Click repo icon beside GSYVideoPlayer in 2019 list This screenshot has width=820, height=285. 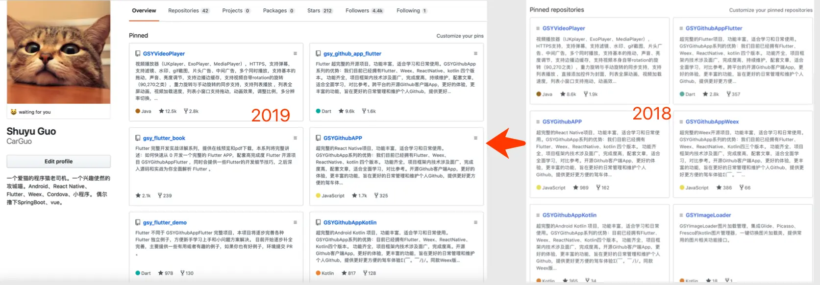[x=138, y=54]
